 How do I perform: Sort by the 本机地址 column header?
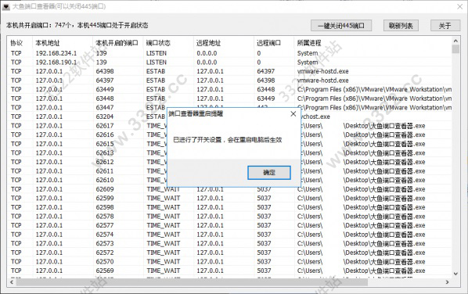pyautogui.click(x=63, y=43)
